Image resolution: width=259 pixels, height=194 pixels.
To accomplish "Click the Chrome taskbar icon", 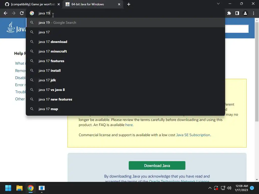I will [x=30, y=188].
